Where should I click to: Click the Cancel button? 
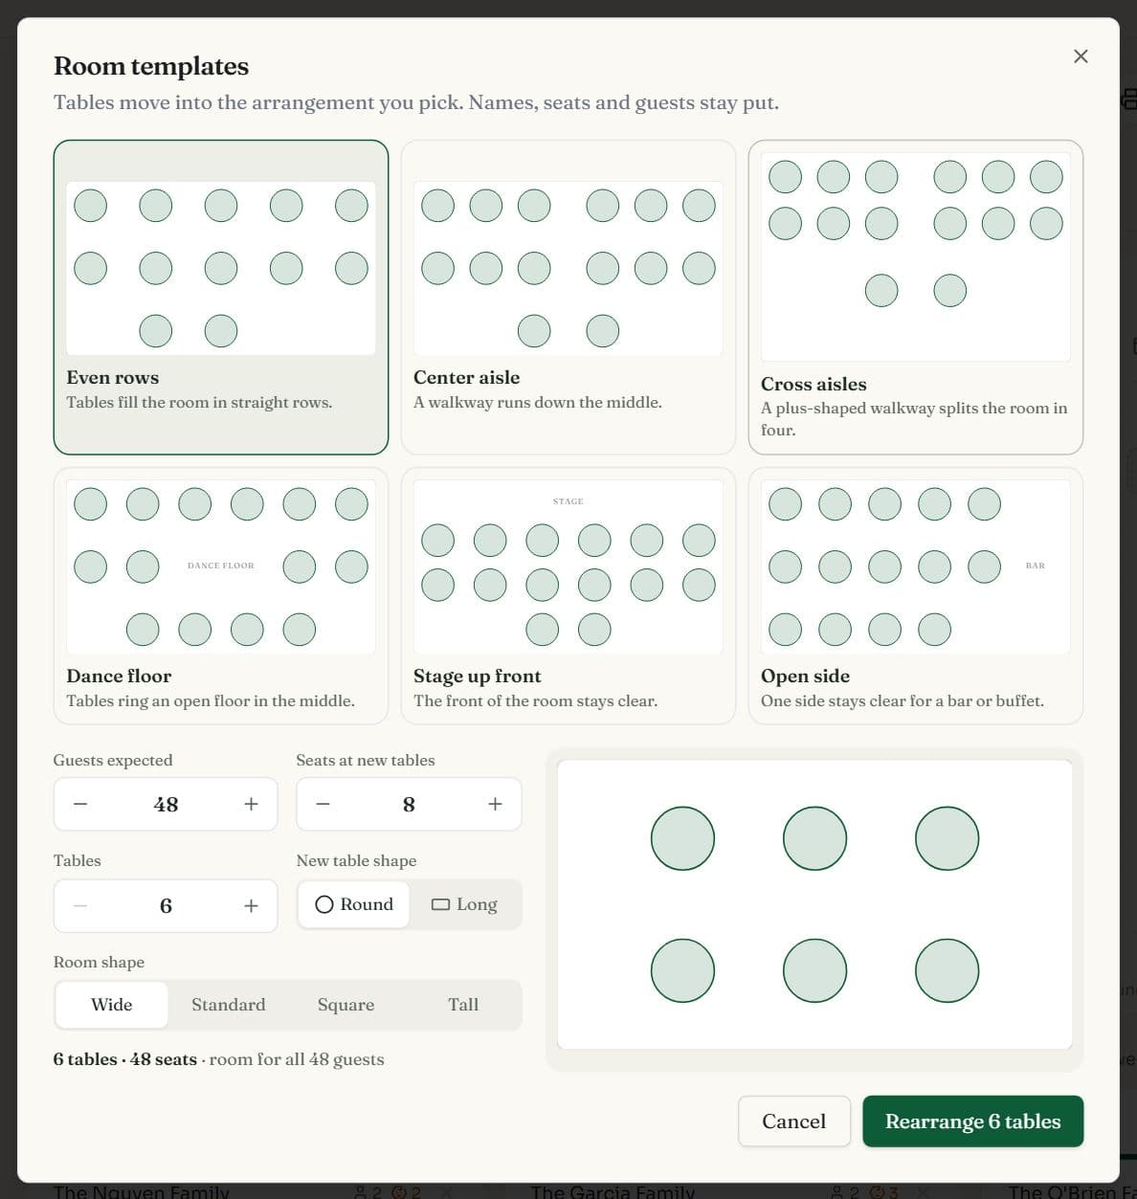pos(794,1121)
